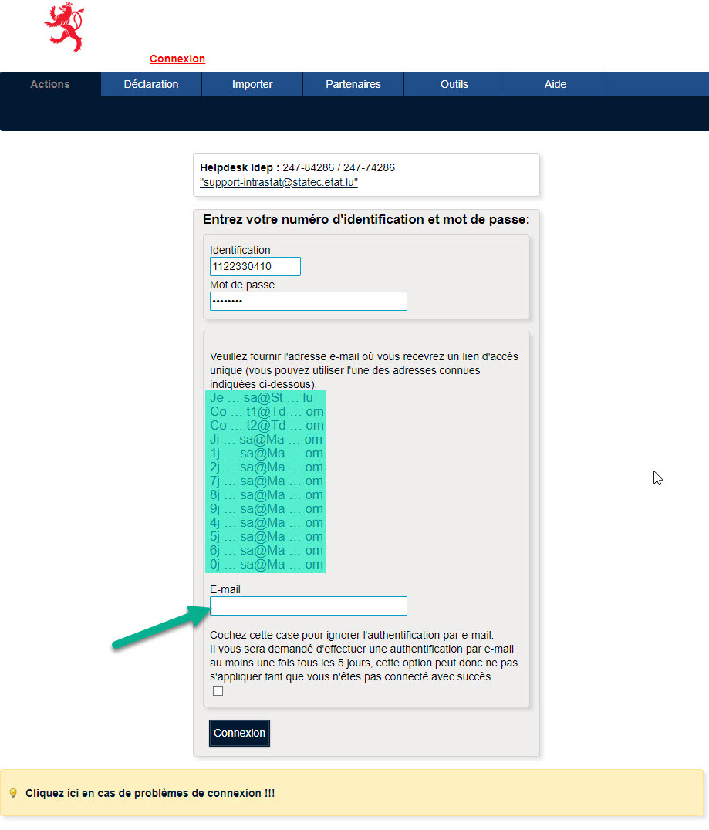Select the '1j … sa@Ma … om' address
The height and width of the screenshot is (830, 709).
point(266,453)
